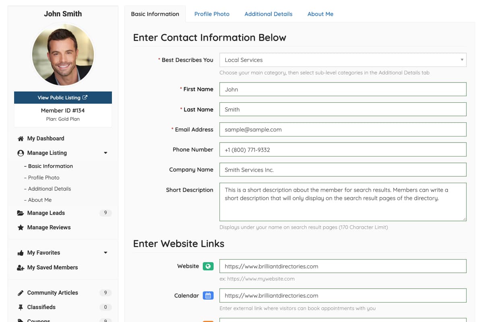The image size is (483, 322).
Task: Open the Additional Details tab
Action: click(268, 14)
